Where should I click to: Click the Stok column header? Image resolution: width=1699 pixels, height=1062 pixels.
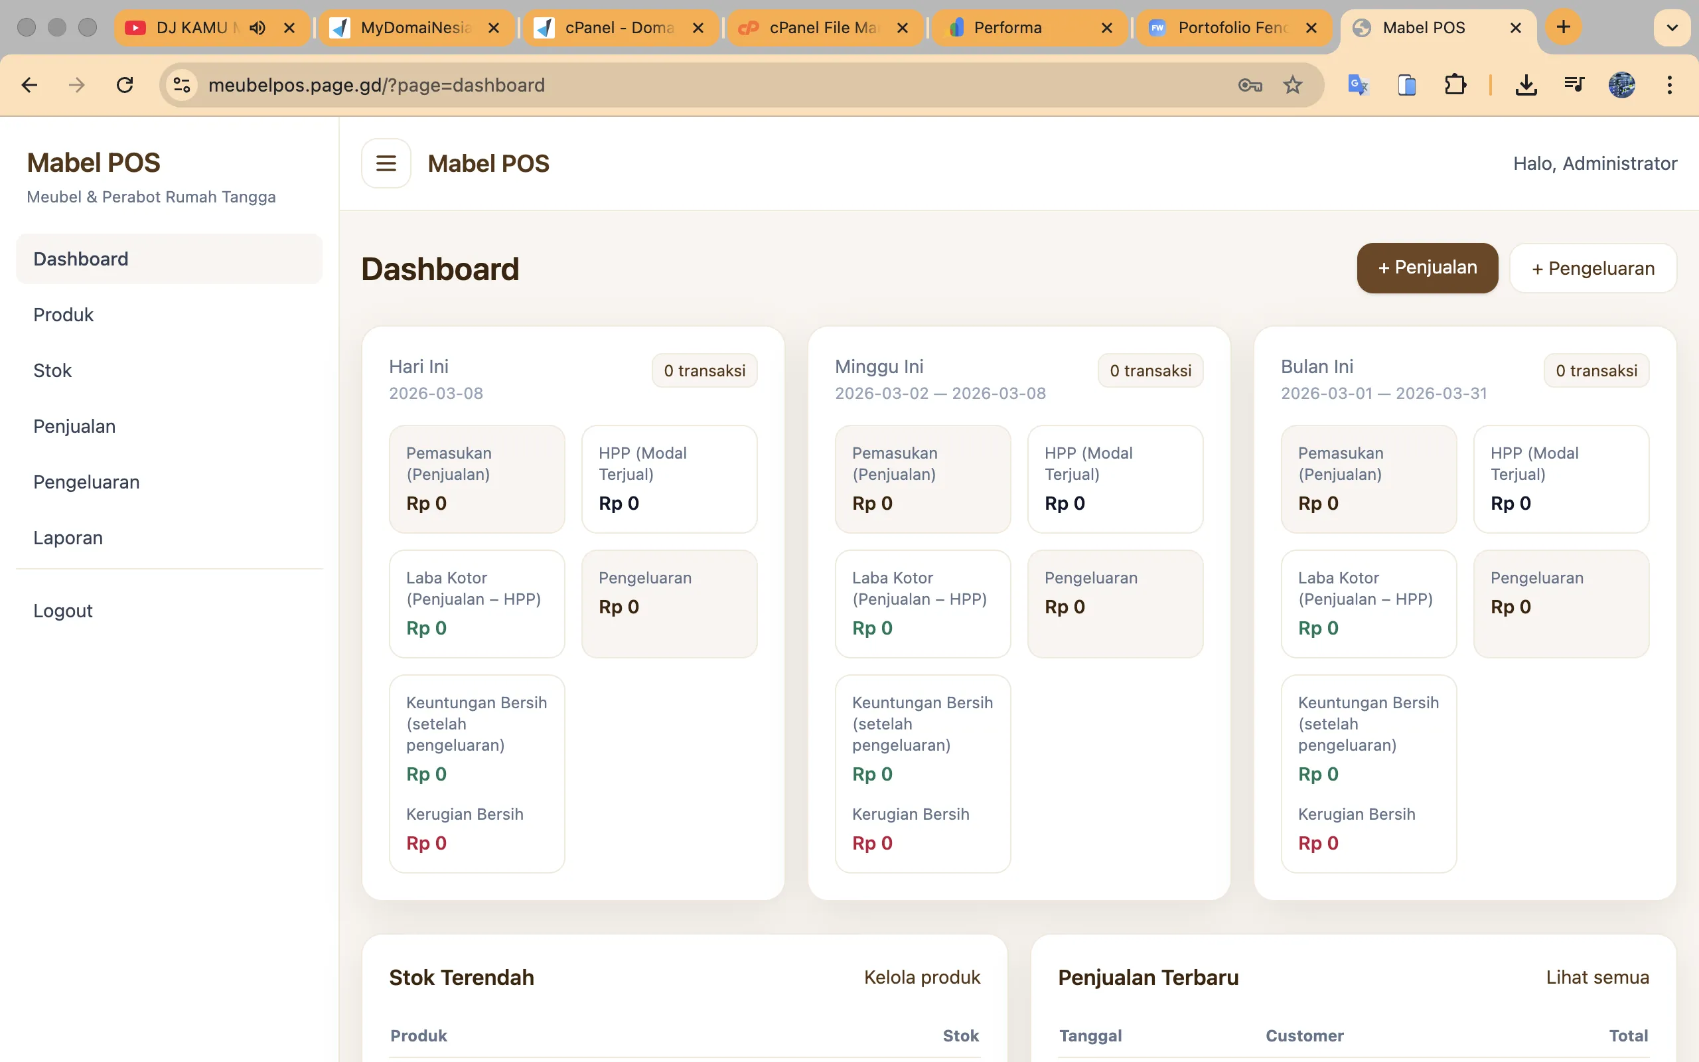coord(960,1035)
